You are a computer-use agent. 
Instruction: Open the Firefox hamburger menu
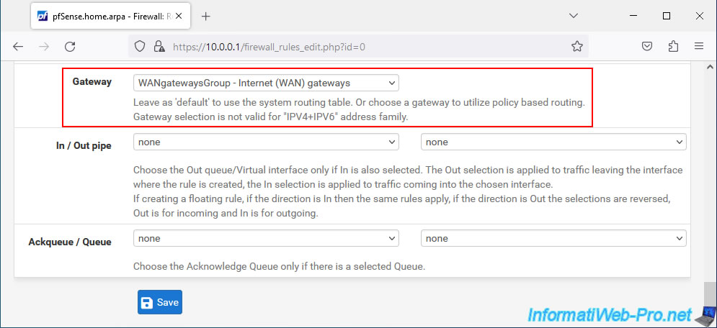click(699, 46)
